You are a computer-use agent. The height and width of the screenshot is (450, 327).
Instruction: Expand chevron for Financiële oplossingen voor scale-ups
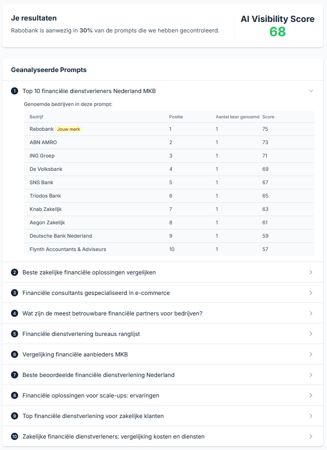(x=311, y=396)
